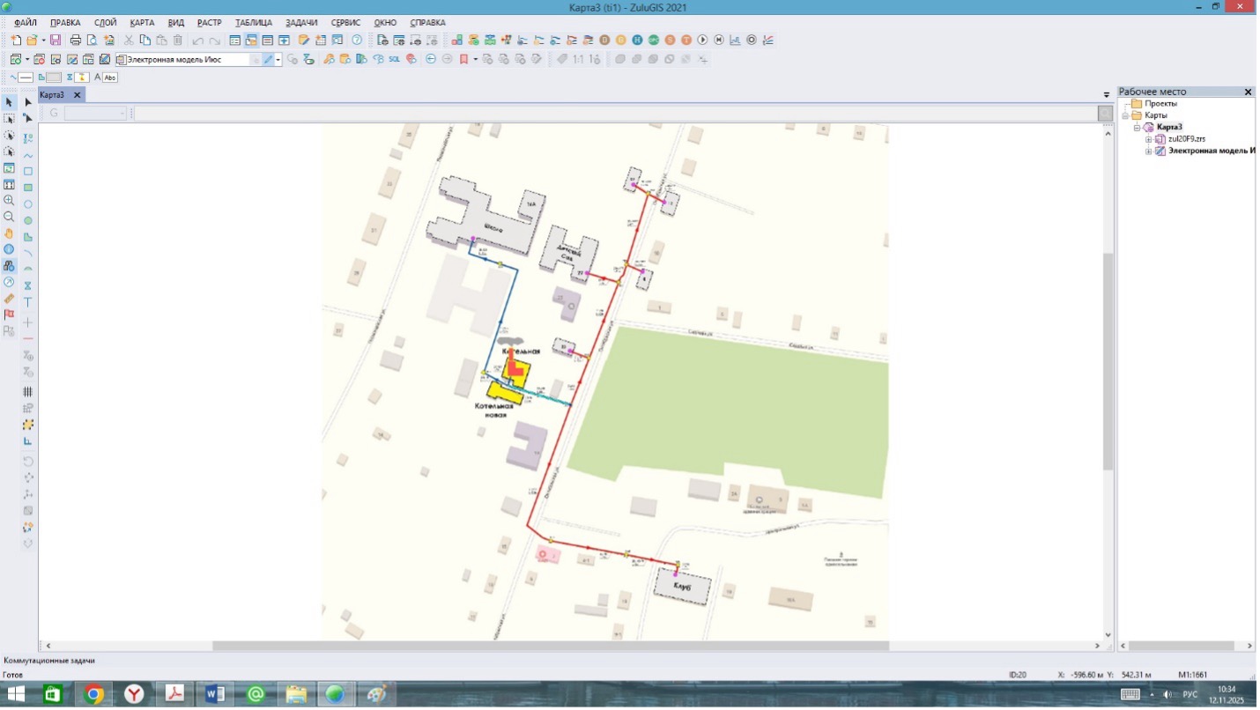This screenshot has height=710, width=1260.
Task: Toggle the grid lines tool in sidebar
Action: (x=28, y=392)
